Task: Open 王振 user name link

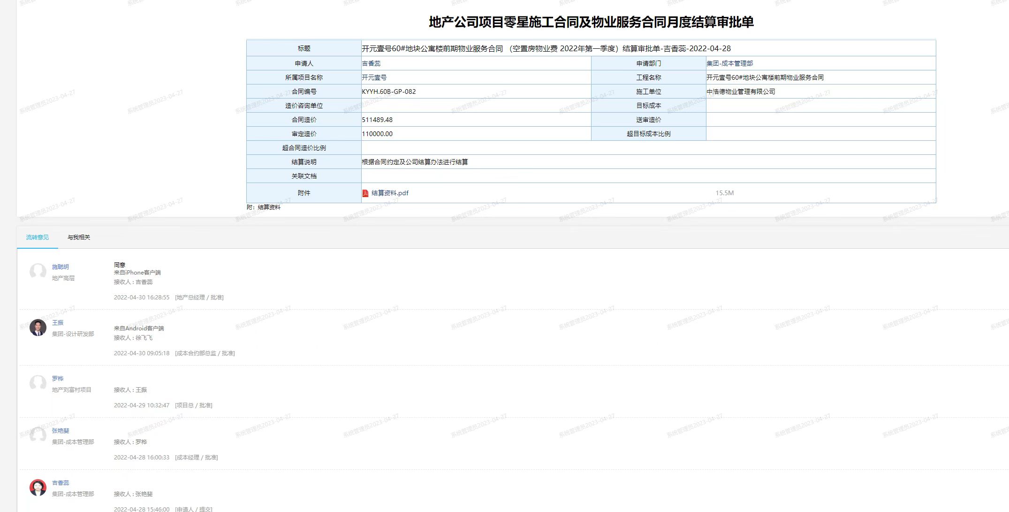Action: pyautogui.click(x=58, y=323)
